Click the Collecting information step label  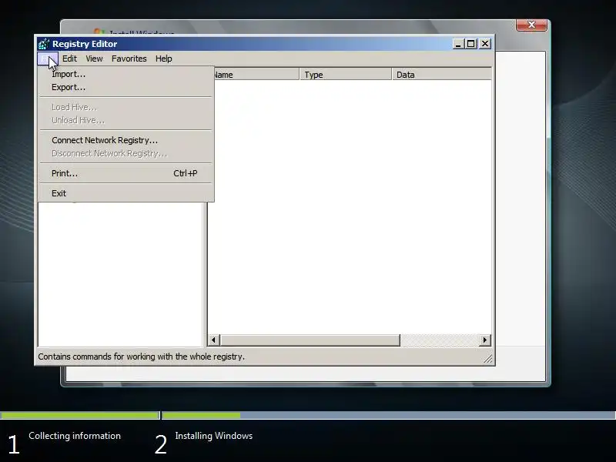point(75,436)
